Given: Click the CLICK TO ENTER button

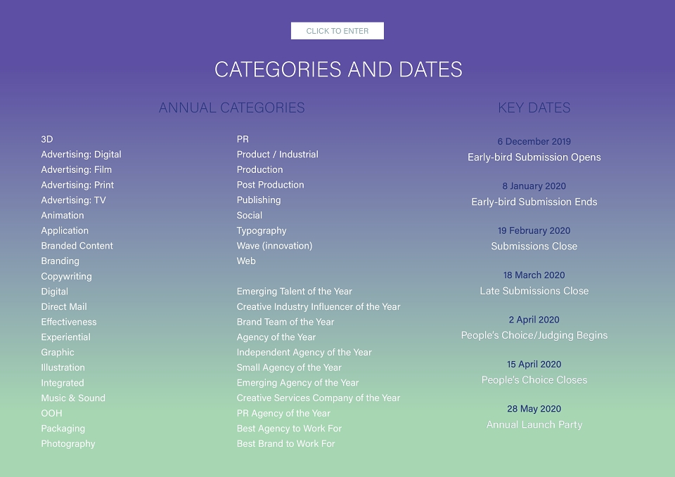Looking at the screenshot, I should 337,31.
